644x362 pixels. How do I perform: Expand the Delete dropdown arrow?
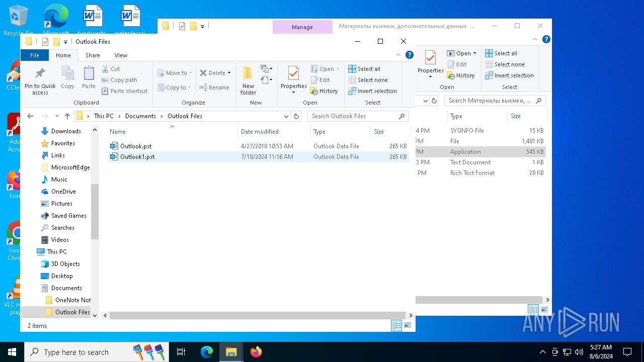(229, 73)
